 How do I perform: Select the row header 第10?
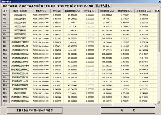click(x=5, y=50)
